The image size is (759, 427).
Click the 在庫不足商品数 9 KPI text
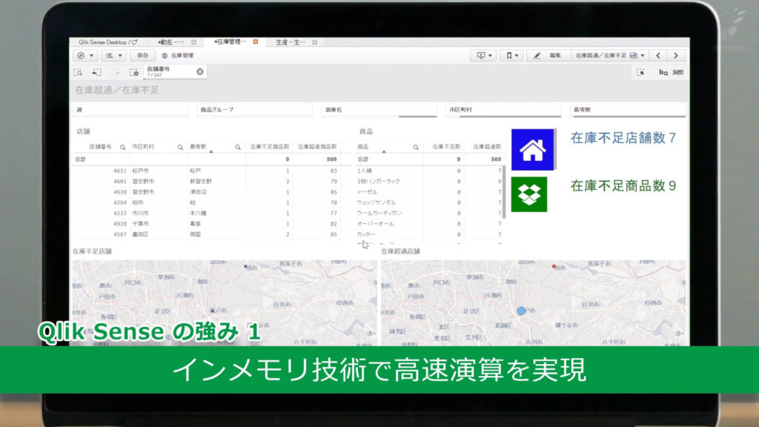tap(623, 186)
